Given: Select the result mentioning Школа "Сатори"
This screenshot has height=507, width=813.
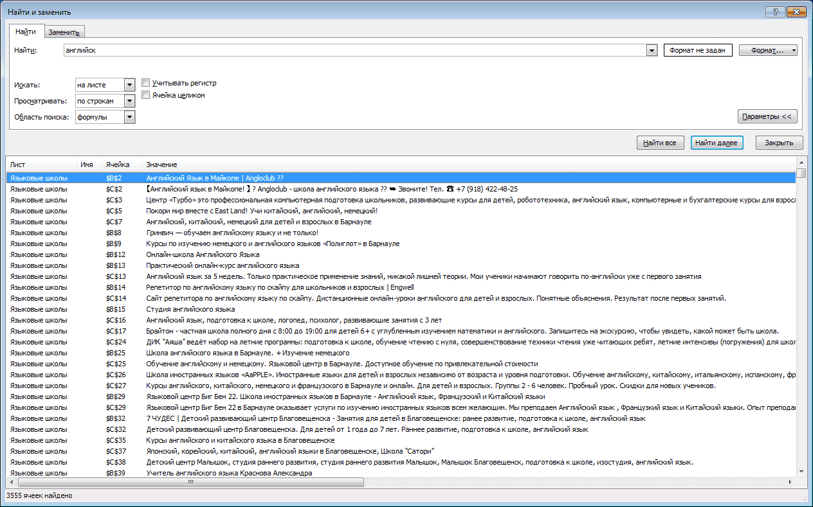Looking at the screenshot, I should 401,451.
